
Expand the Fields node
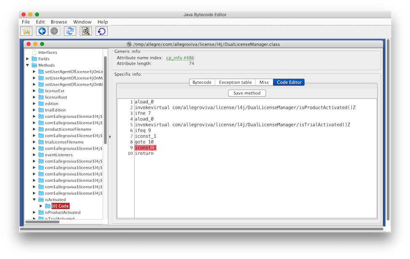pyautogui.click(x=27, y=59)
